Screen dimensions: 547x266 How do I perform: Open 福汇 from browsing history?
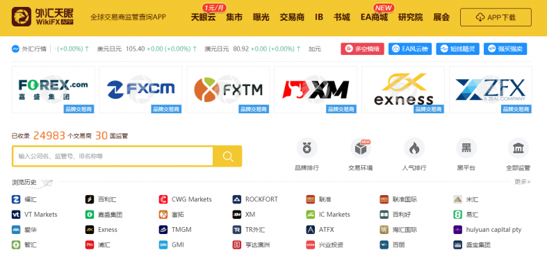coord(24,199)
